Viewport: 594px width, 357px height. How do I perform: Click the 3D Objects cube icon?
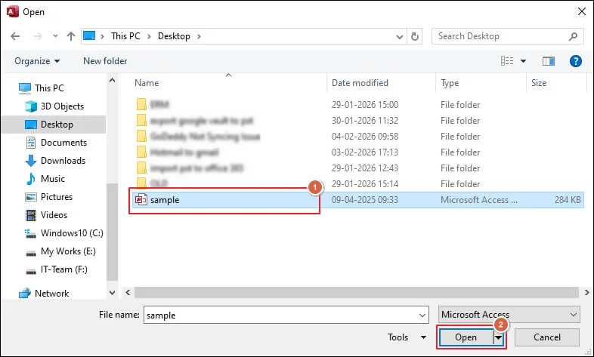[31, 106]
